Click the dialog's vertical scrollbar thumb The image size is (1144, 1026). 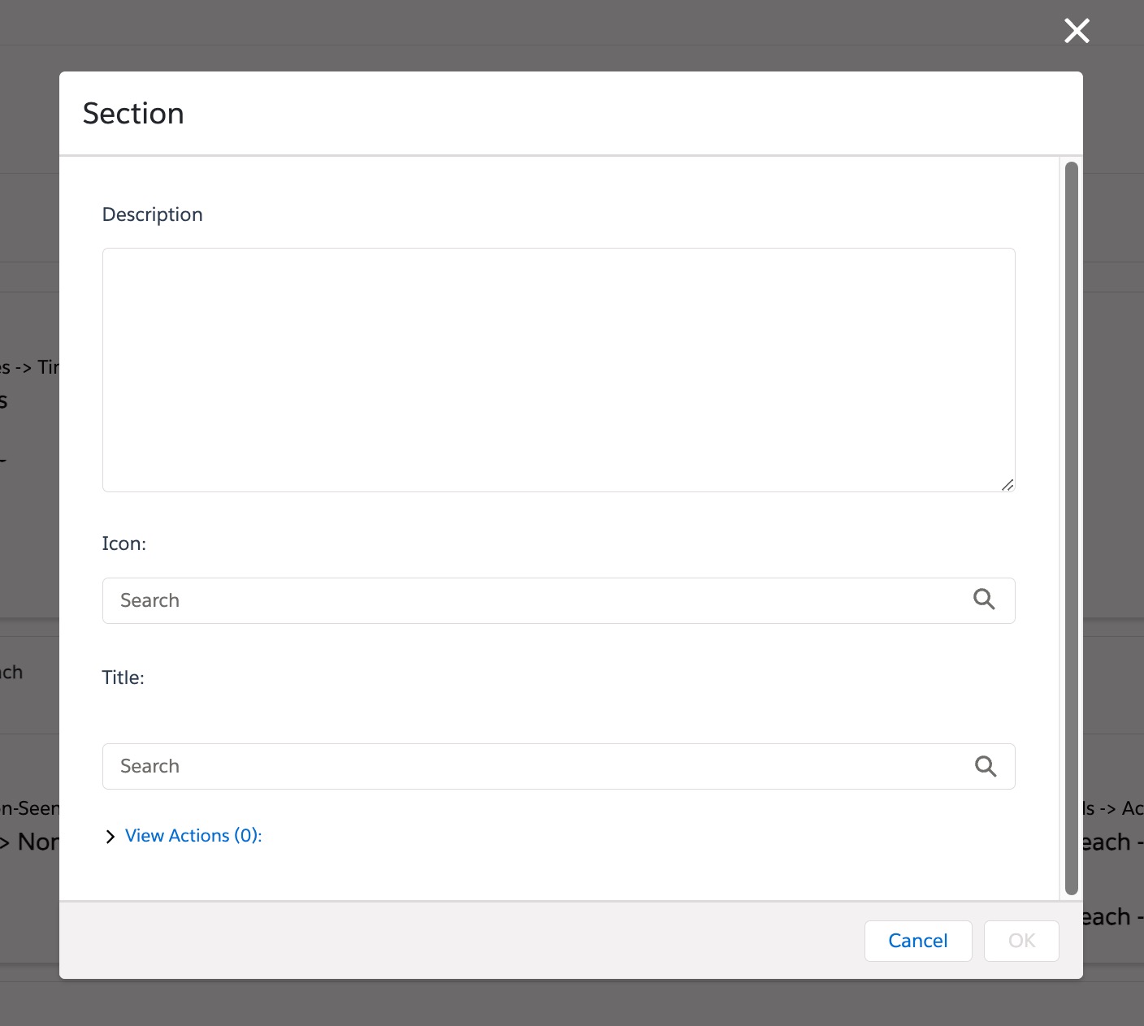pyautogui.click(x=1072, y=528)
